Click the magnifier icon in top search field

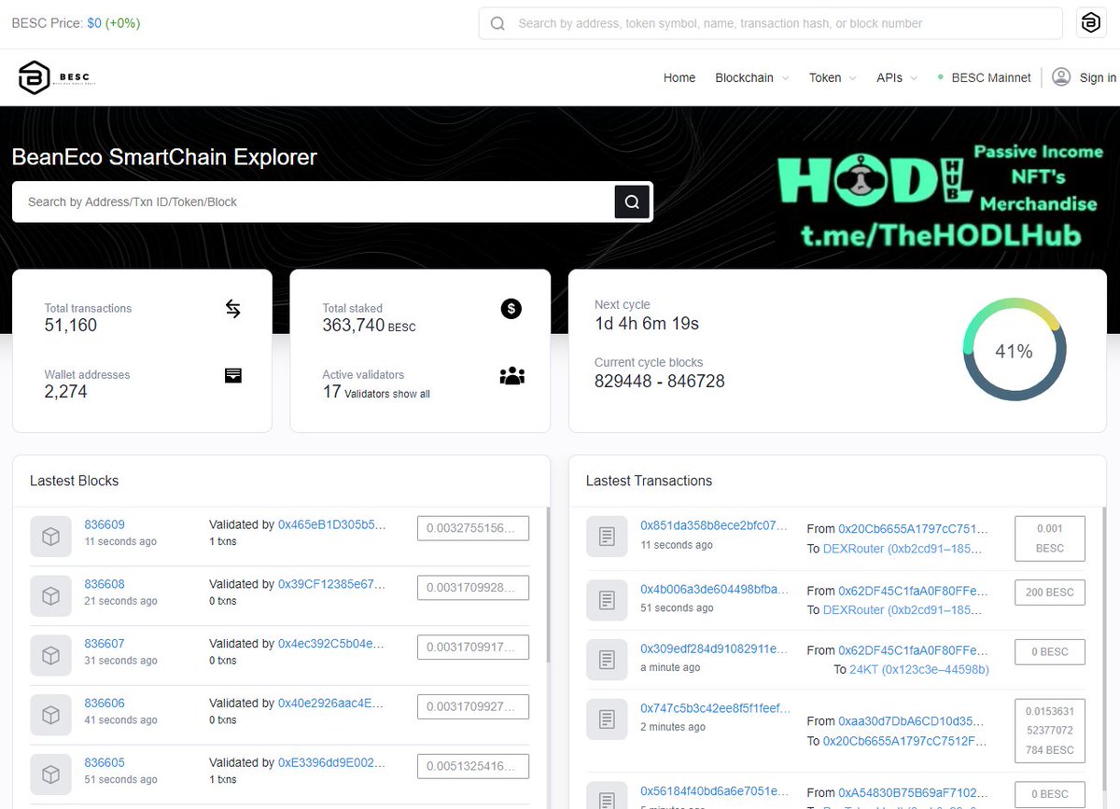[498, 23]
